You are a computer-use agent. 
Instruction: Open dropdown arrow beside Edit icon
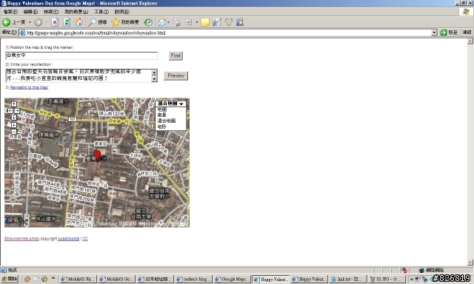[196, 22]
